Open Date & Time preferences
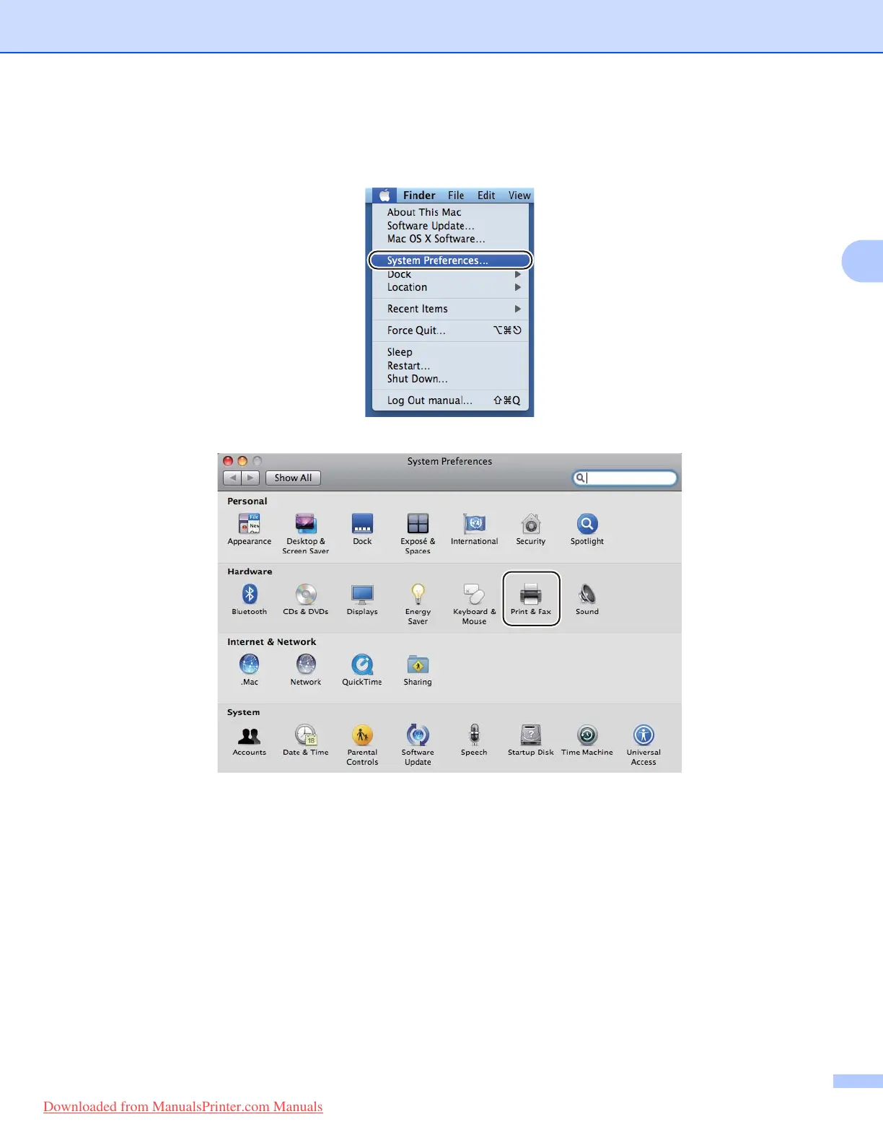The image size is (883, 1140). point(306,740)
